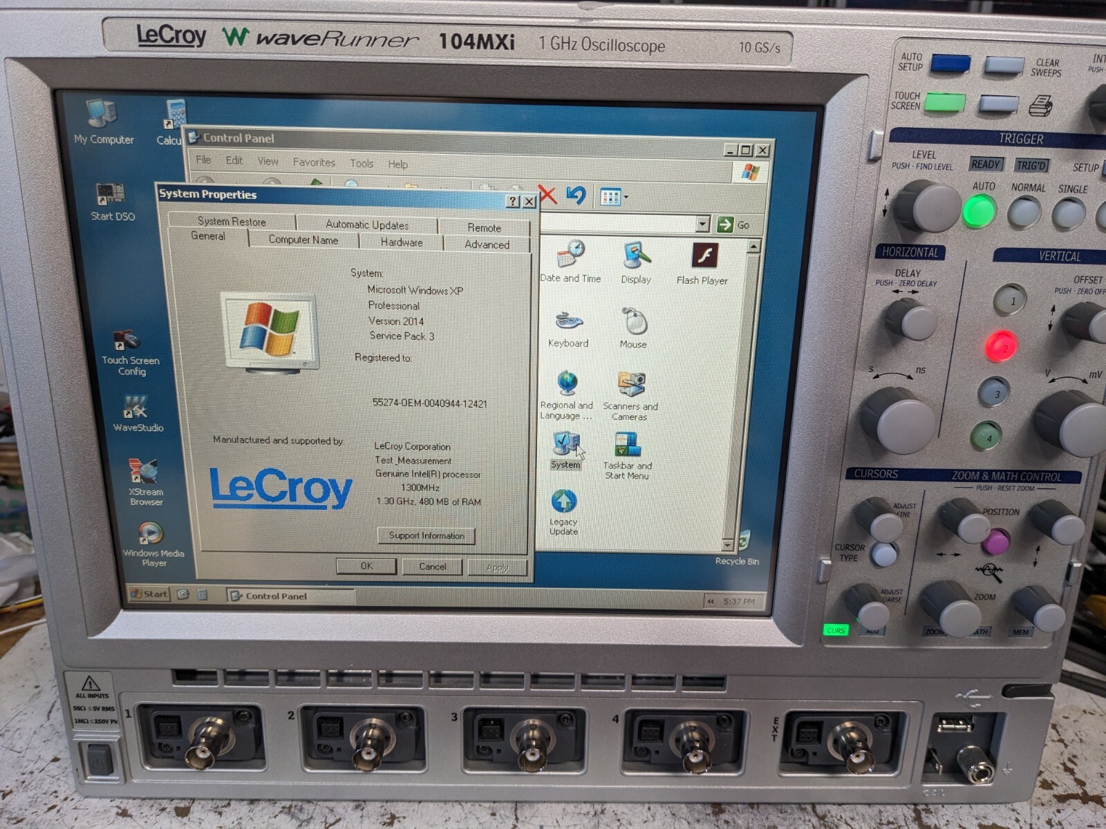Click the LeCroy Corporation text line
Viewport: 1106px width, 829px height.
(x=412, y=446)
